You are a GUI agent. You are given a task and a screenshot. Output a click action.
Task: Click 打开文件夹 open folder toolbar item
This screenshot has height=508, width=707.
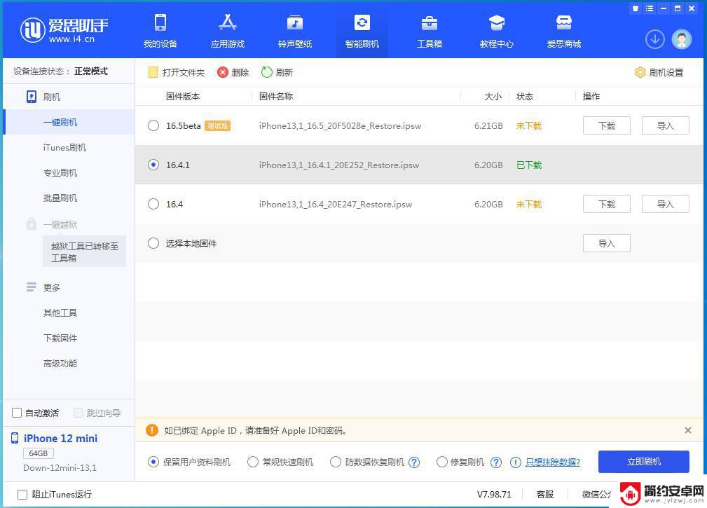tap(177, 72)
